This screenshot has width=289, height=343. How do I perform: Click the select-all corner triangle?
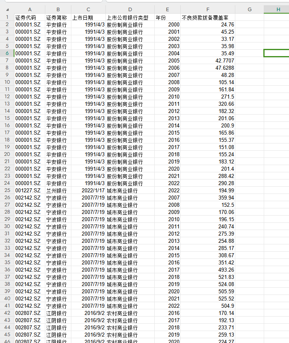click(8, 10)
